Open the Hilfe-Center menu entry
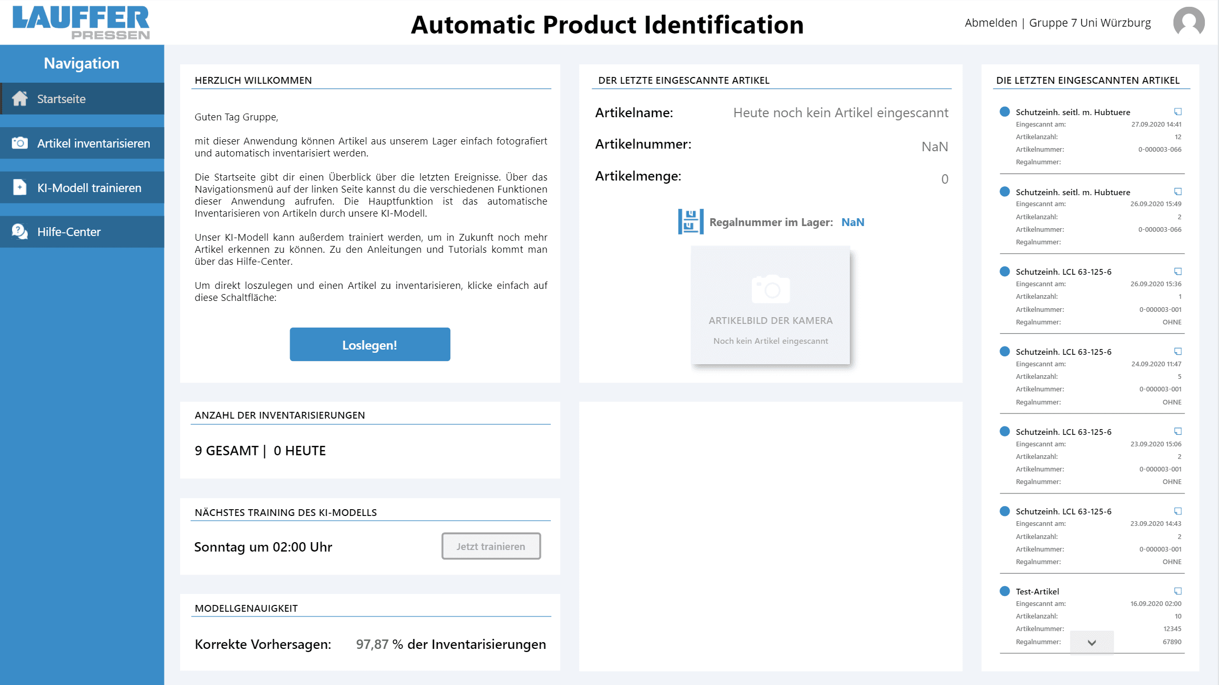The height and width of the screenshot is (685, 1219). click(69, 232)
